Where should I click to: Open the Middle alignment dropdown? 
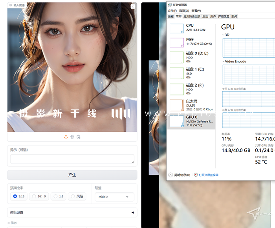[114, 197]
